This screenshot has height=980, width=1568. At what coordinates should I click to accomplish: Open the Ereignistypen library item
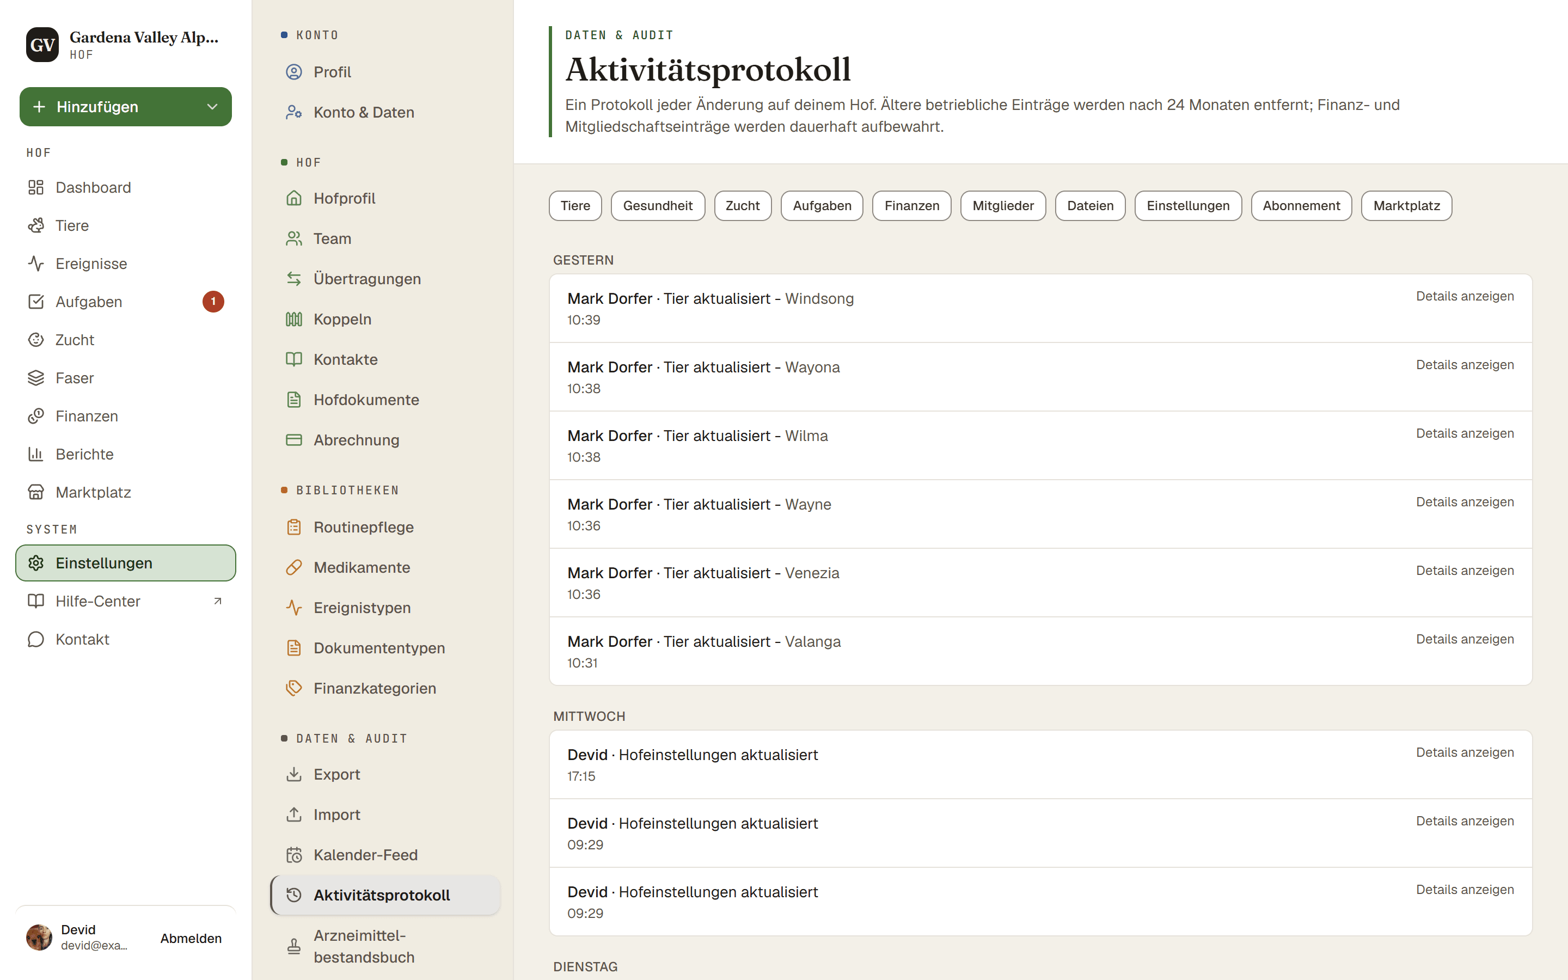(385, 608)
